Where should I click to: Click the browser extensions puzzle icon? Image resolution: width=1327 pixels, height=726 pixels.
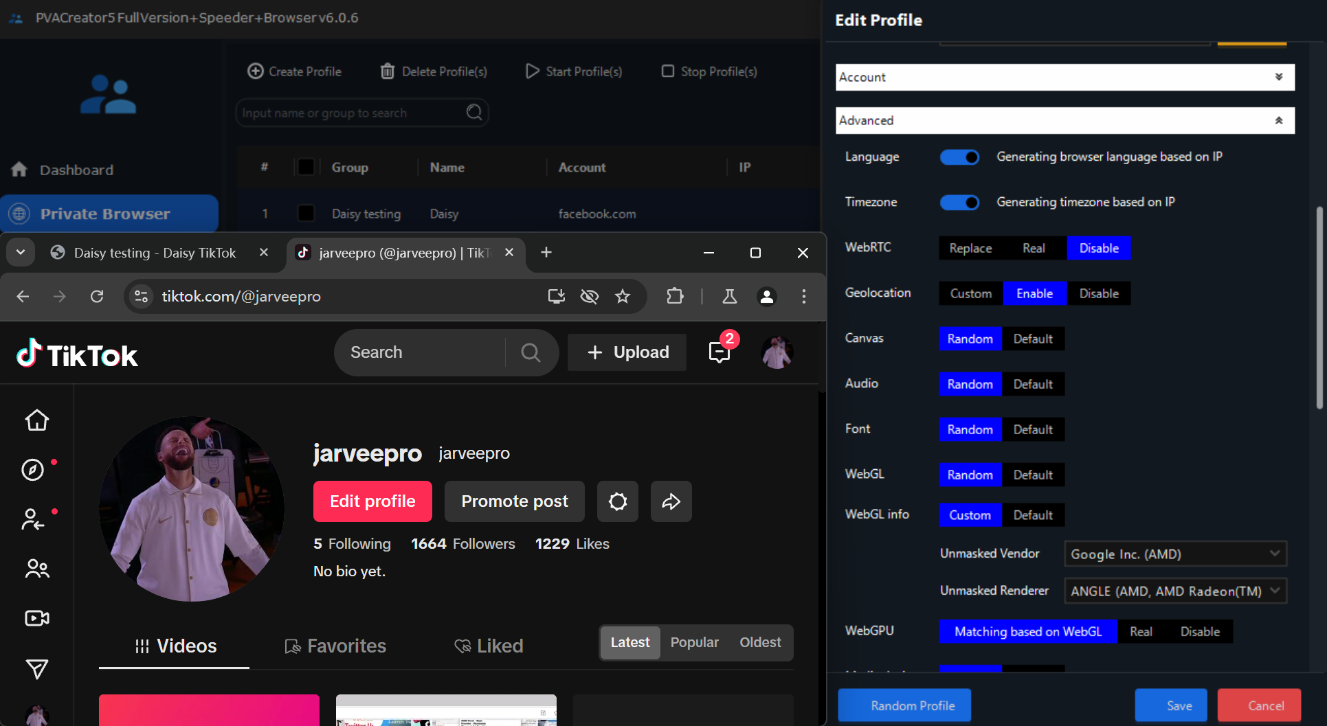(675, 296)
